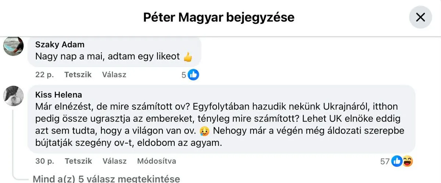Click the haha reaction on Kiss Helena's comment
The image size is (441, 183).
(x=407, y=161)
